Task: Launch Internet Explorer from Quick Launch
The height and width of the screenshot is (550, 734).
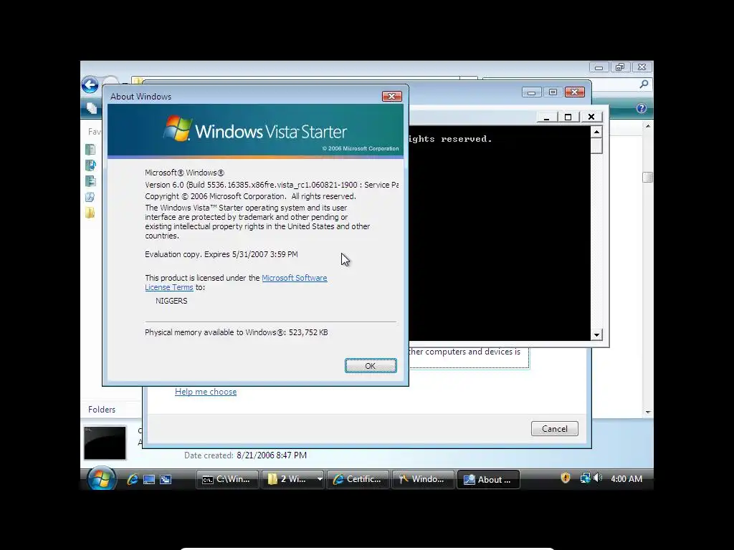Action: click(133, 479)
